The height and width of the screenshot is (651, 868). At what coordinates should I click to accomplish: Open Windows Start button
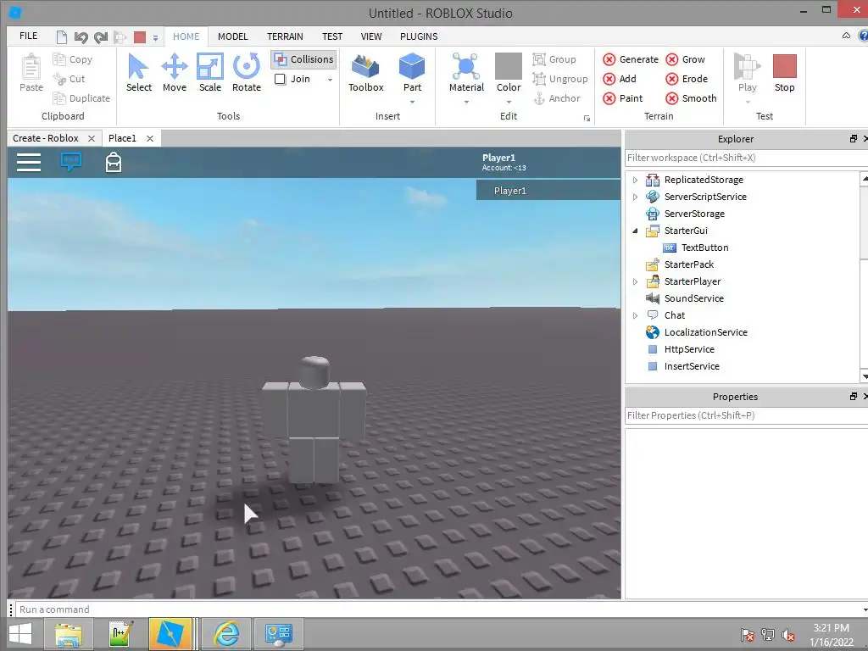click(20, 634)
